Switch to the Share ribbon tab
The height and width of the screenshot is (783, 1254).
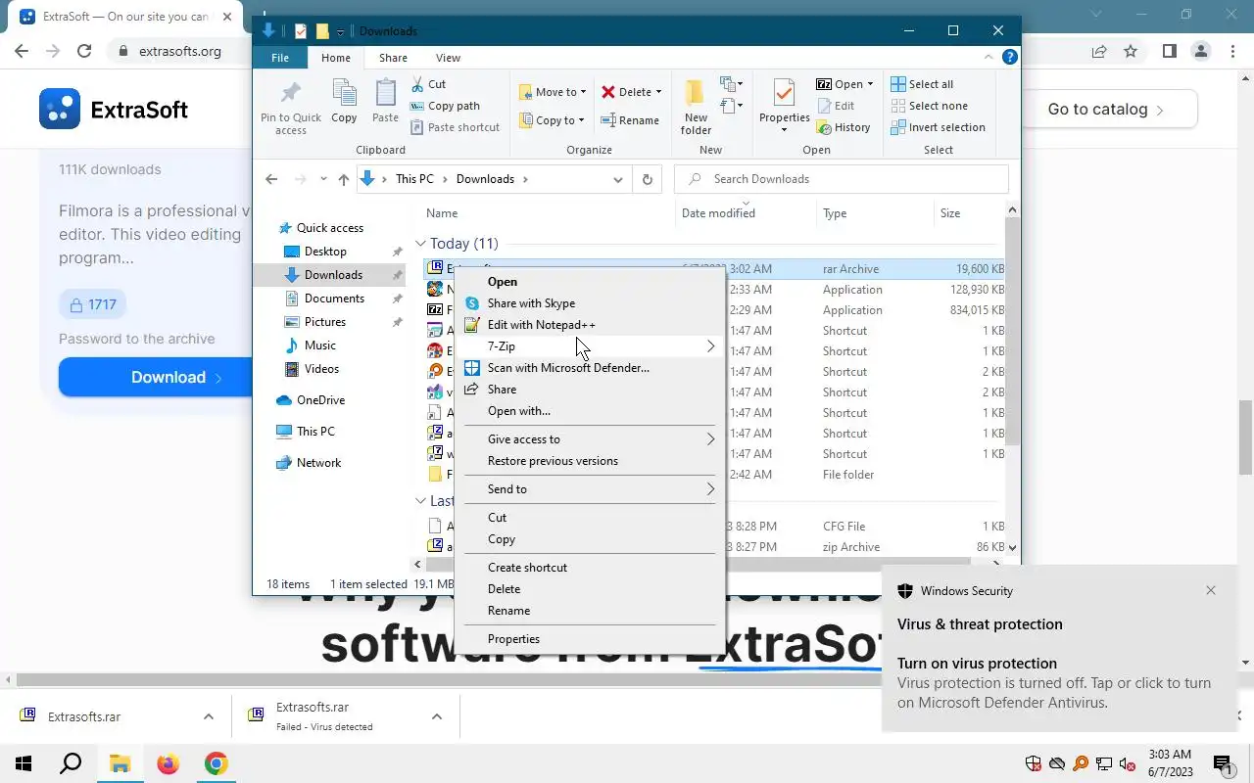(393, 58)
